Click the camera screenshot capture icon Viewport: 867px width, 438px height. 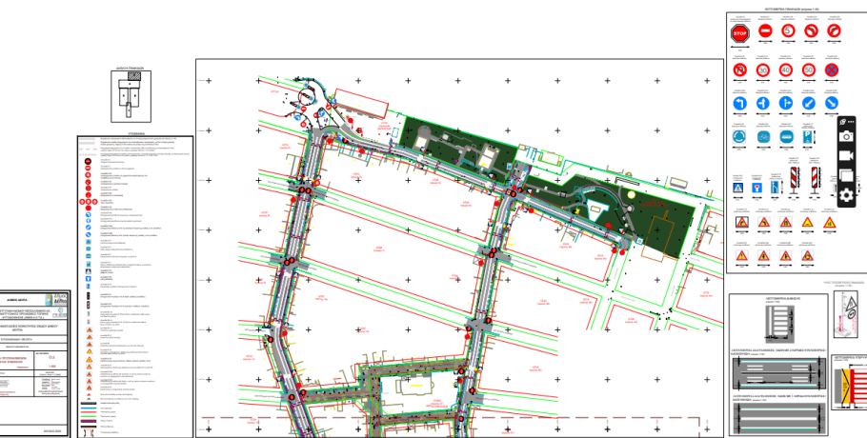845,137
